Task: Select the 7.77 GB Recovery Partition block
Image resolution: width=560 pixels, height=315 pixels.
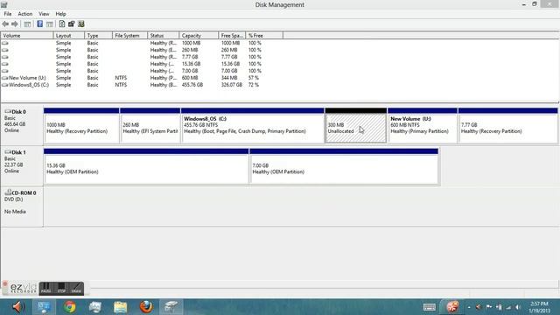Action: point(507,126)
